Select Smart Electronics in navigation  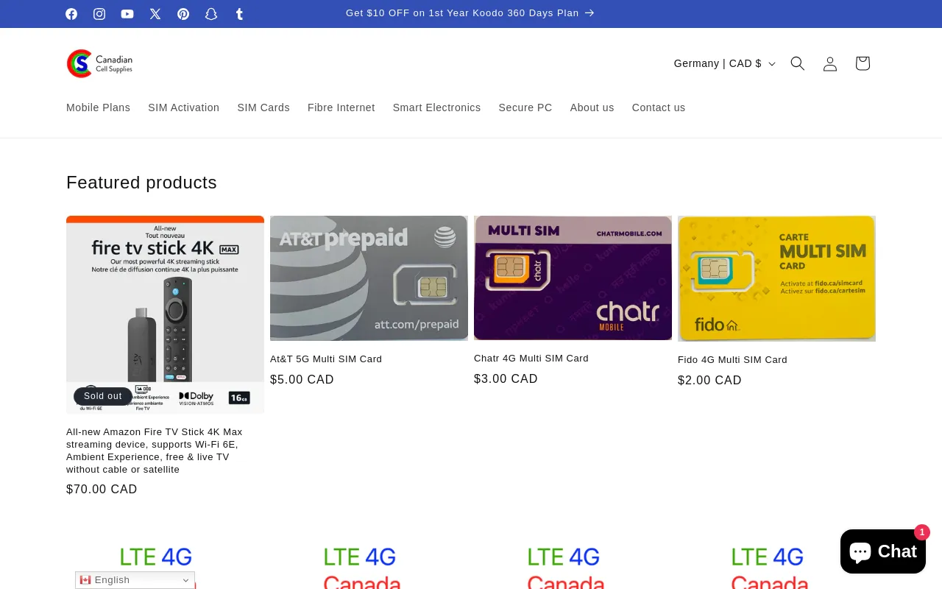(x=436, y=107)
